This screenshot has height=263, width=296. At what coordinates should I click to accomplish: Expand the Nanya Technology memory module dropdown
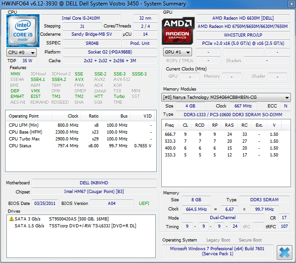tap(226, 97)
